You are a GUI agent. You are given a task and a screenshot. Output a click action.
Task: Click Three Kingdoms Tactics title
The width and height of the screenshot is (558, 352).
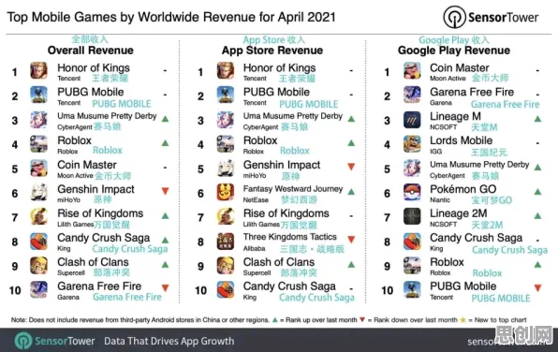pyautogui.click(x=289, y=237)
